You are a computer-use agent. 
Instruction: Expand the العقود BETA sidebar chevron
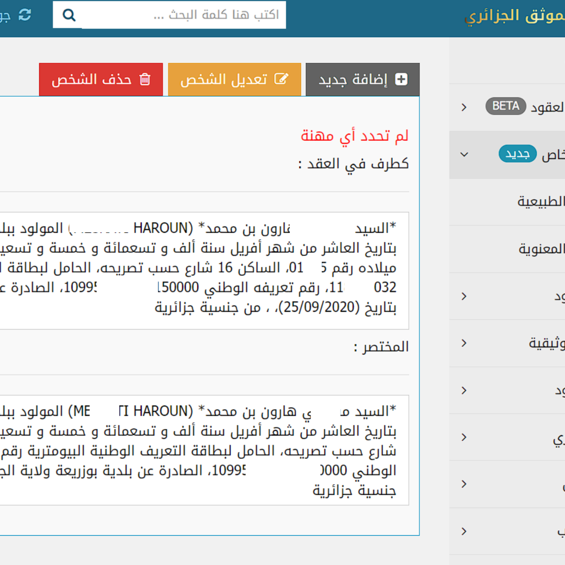tap(464, 107)
